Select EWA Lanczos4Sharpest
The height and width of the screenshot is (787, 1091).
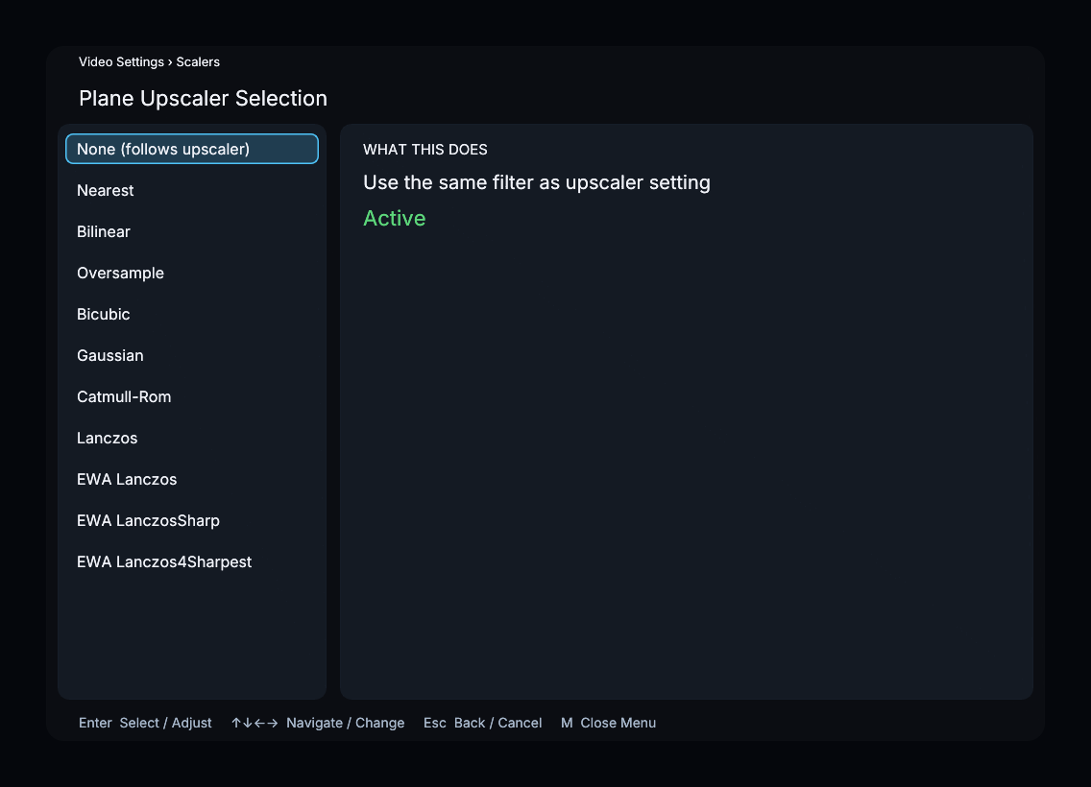[192, 561]
